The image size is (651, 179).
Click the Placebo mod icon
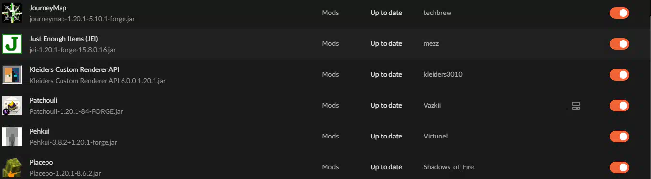coord(12,166)
